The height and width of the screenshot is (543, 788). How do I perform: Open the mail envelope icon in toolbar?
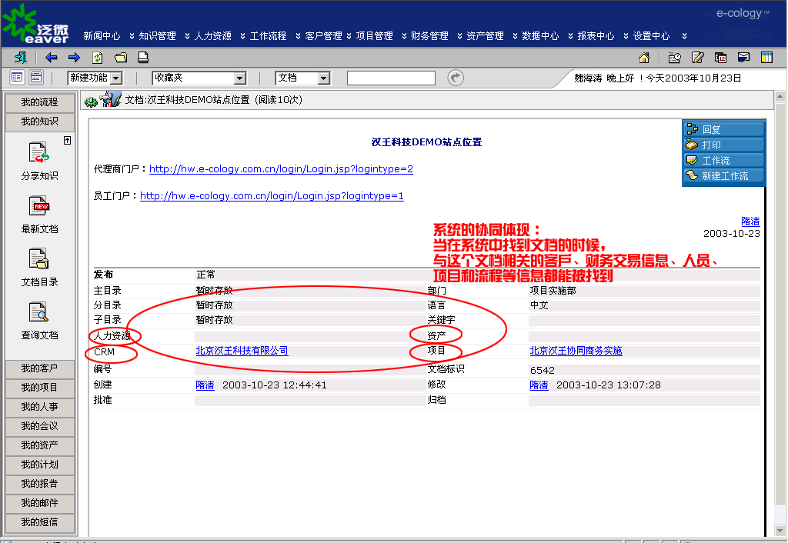pos(744,57)
